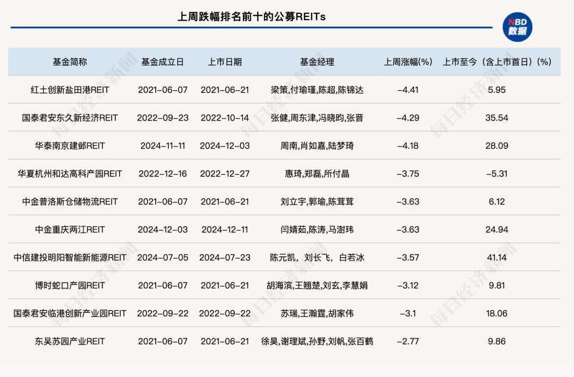574x377 pixels.
Task: Select fund name 华夏杭州和达高科产园REIT
Action: coord(70,173)
